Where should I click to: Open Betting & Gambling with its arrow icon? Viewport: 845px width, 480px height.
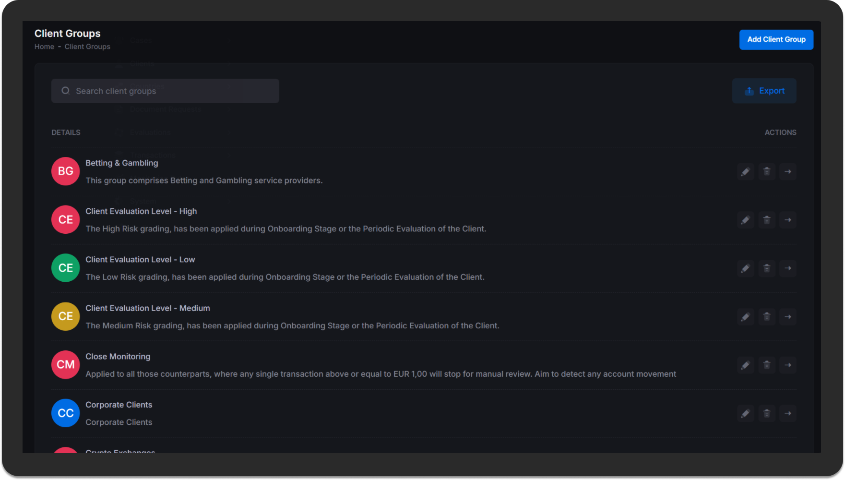click(x=788, y=172)
